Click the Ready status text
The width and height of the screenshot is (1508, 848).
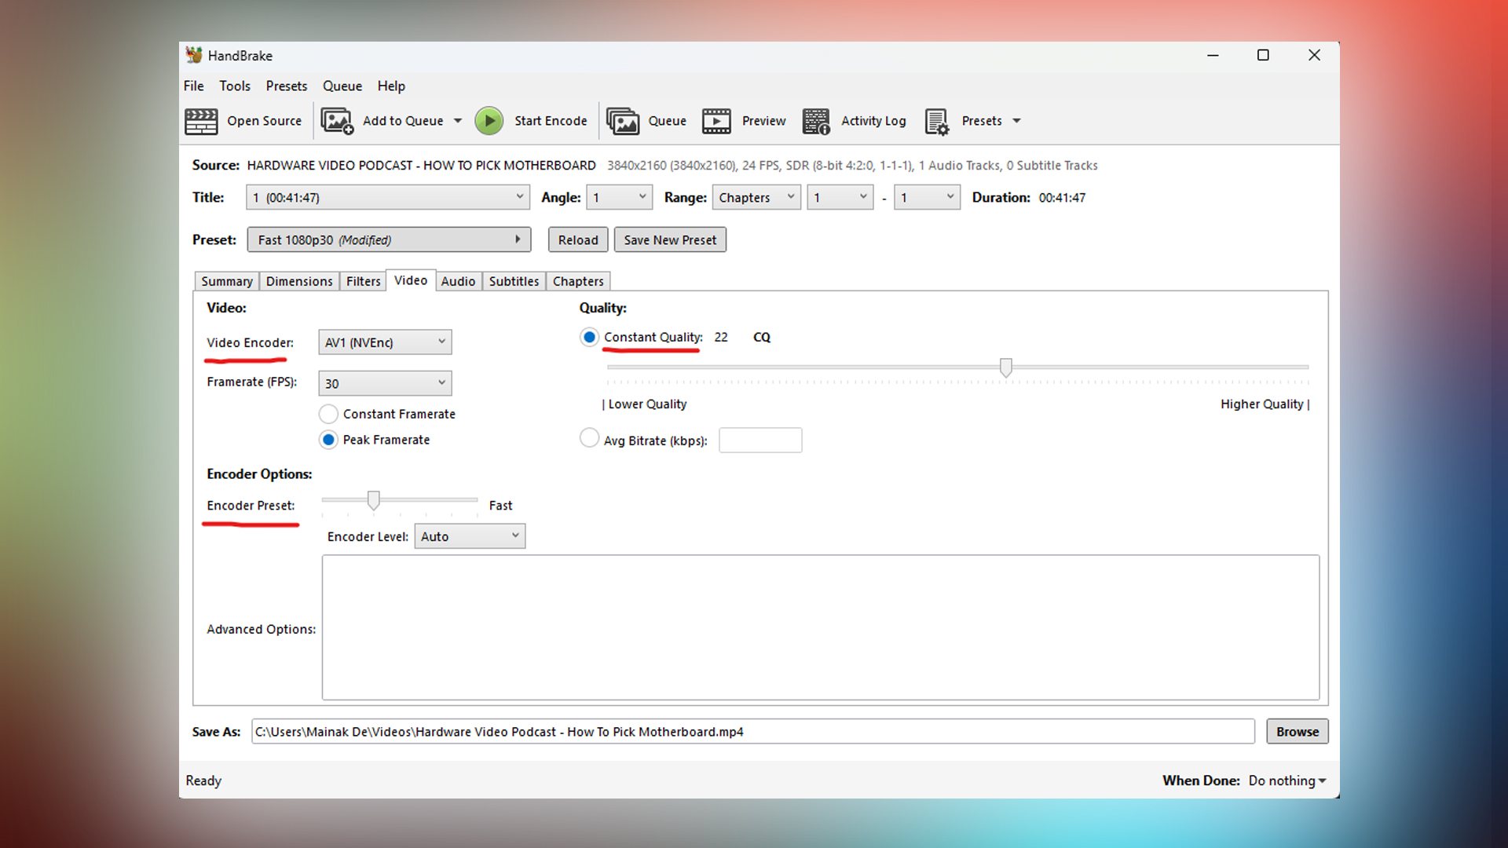tap(203, 780)
